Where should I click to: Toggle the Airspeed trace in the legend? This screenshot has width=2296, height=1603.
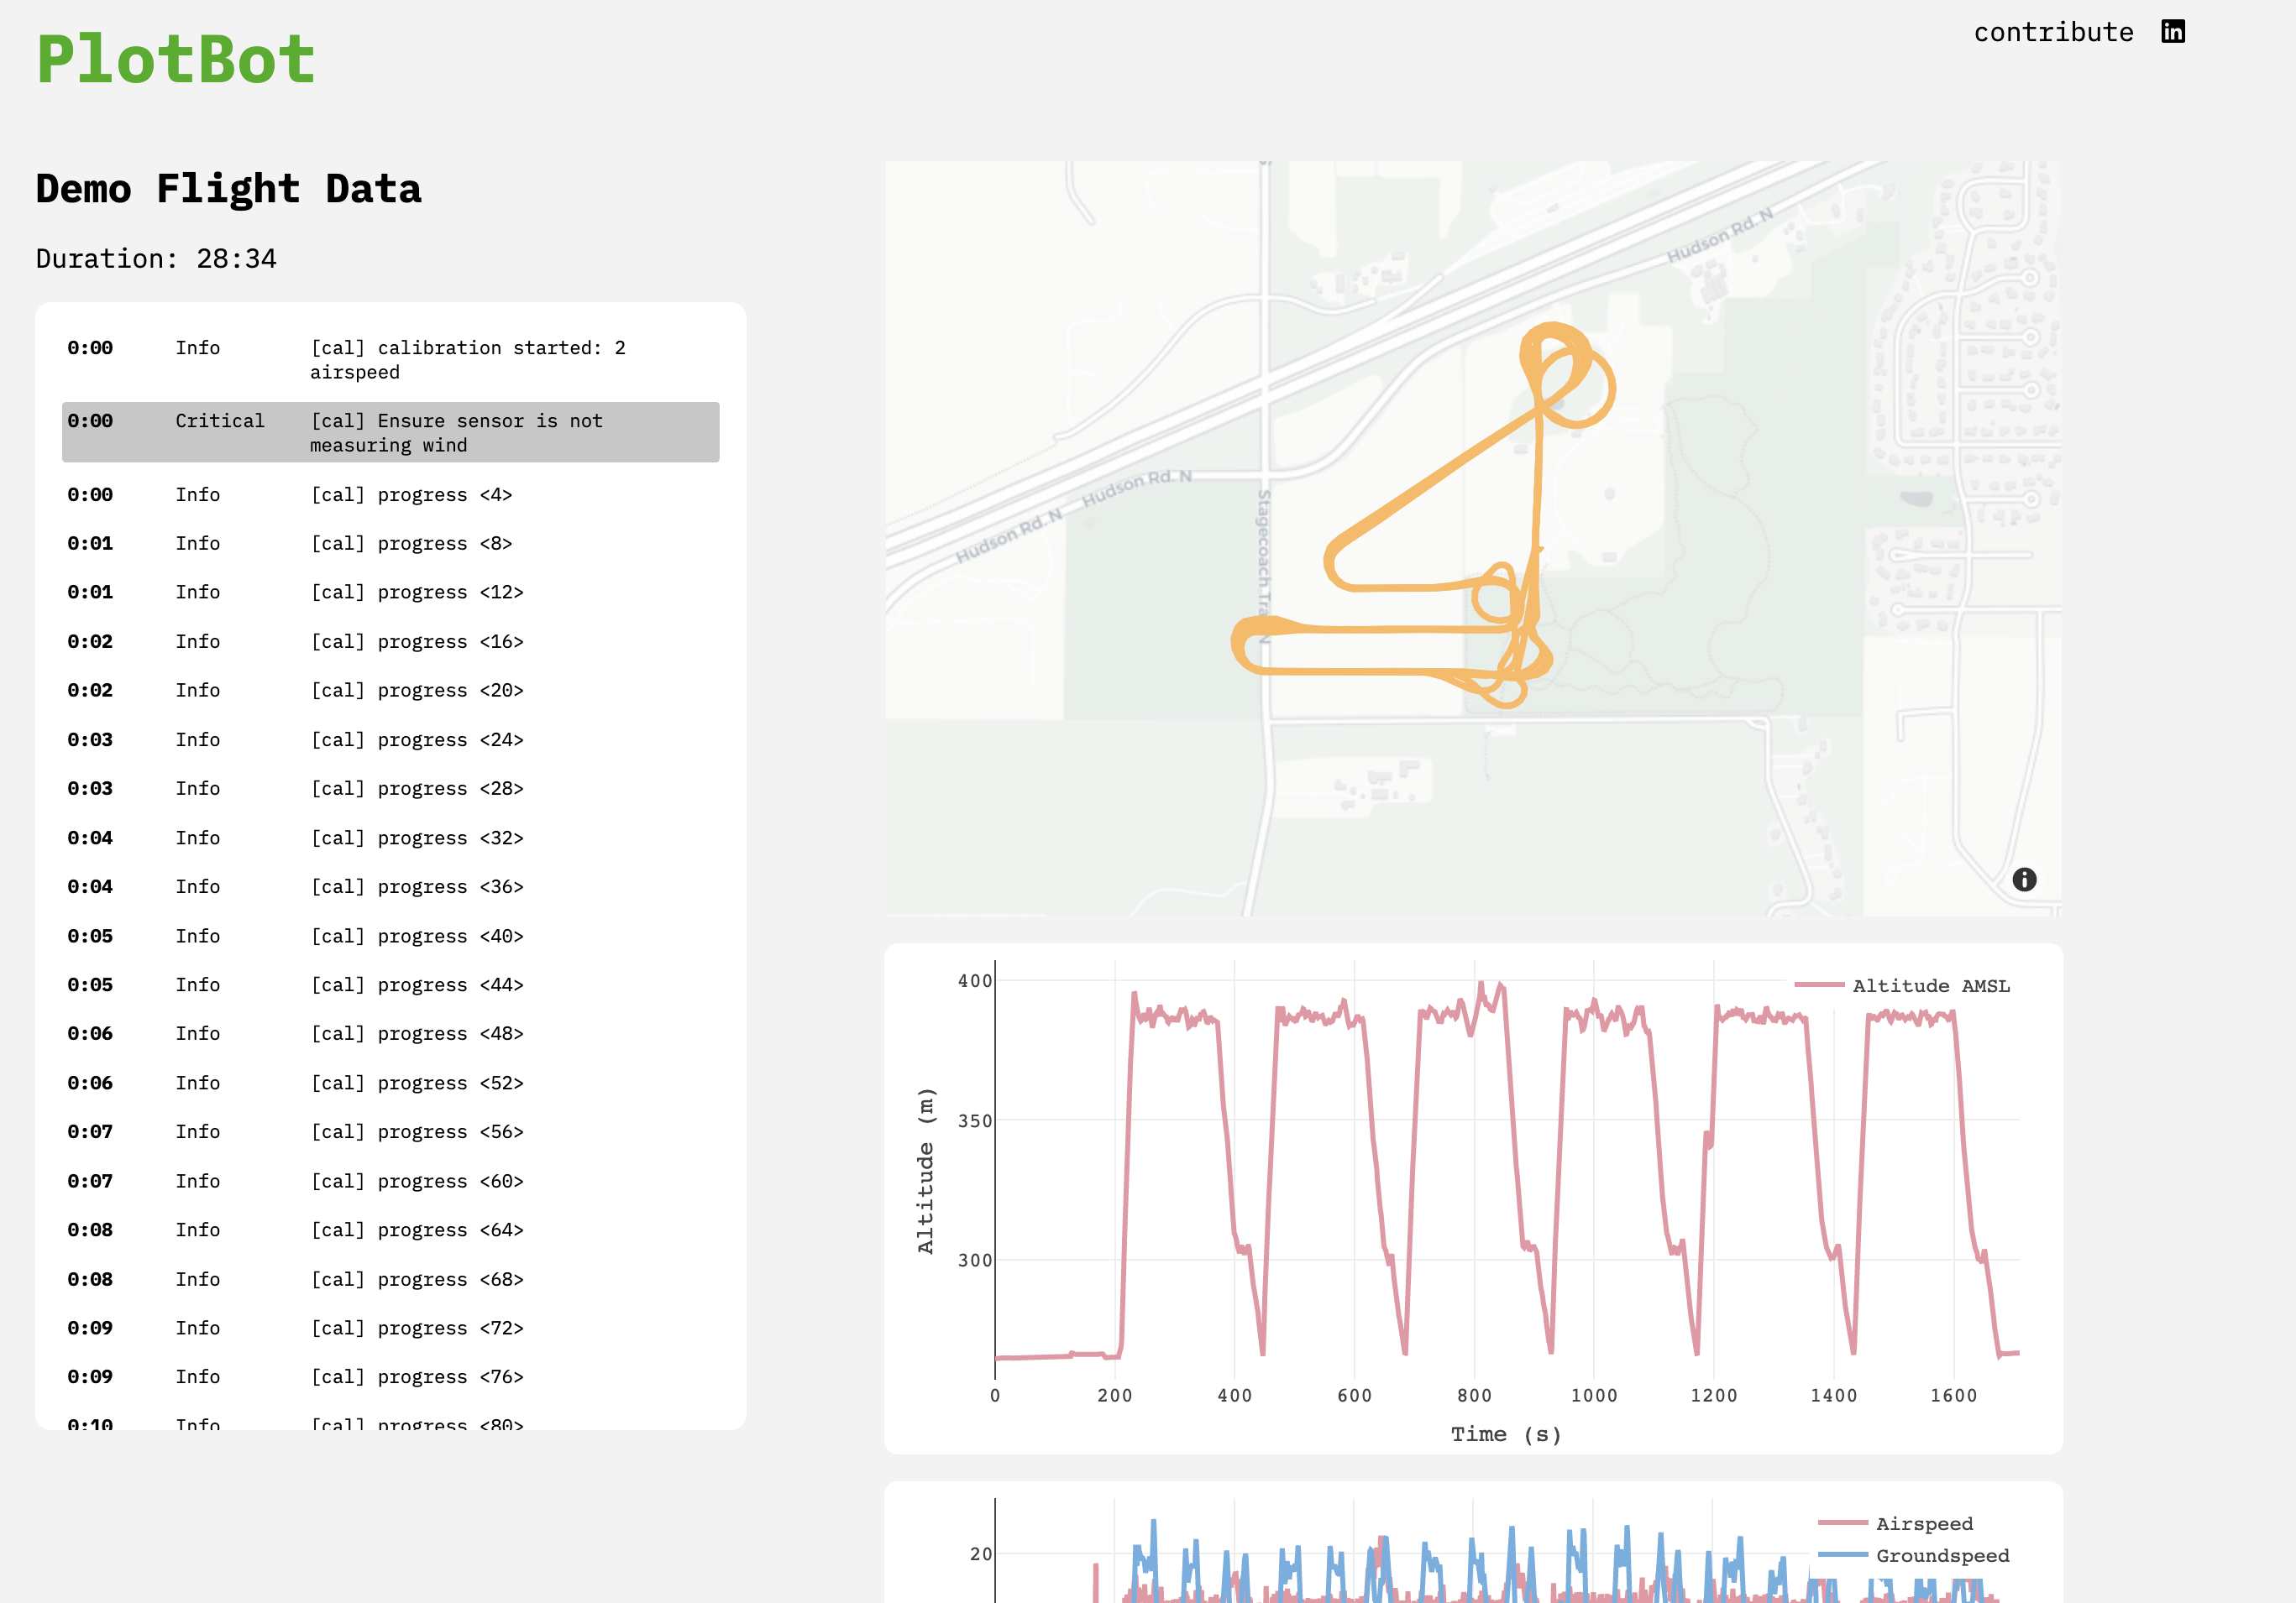click(1925, 1523)
